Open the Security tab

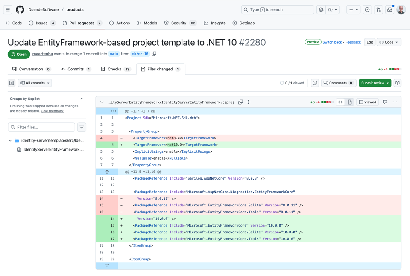click(180, 23)
